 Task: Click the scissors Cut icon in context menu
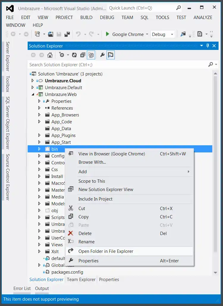(x=71, y=208)
